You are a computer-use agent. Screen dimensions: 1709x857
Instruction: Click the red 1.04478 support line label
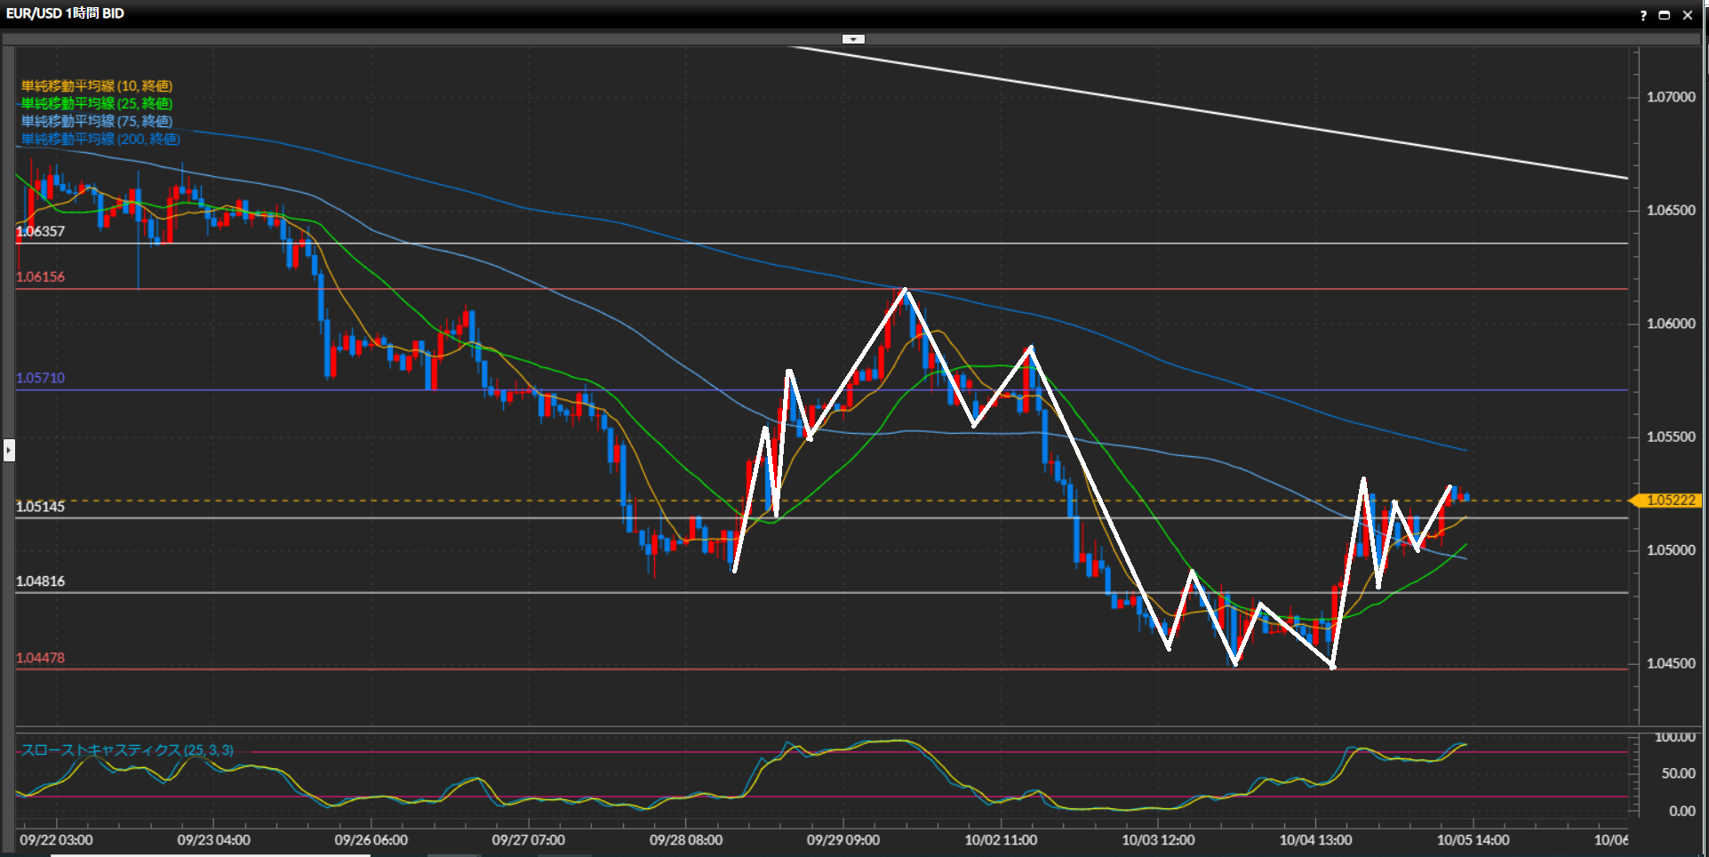point(41,659)
